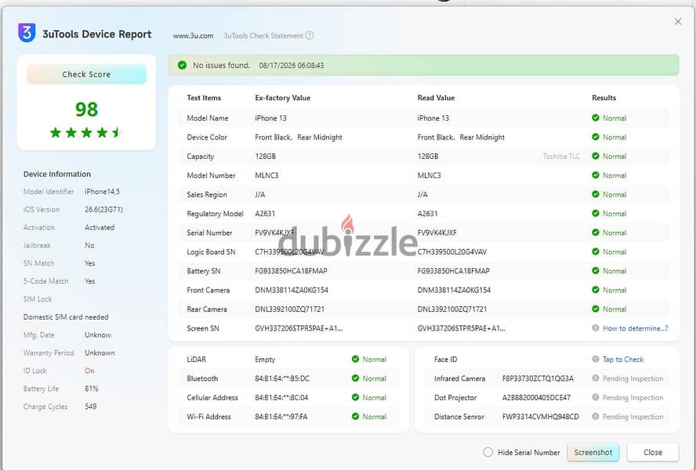Click read value DNM338114ZA0KG154
The height and width of the screenshot is (470, 696).
pyautogui.click(x=454, y=290)
